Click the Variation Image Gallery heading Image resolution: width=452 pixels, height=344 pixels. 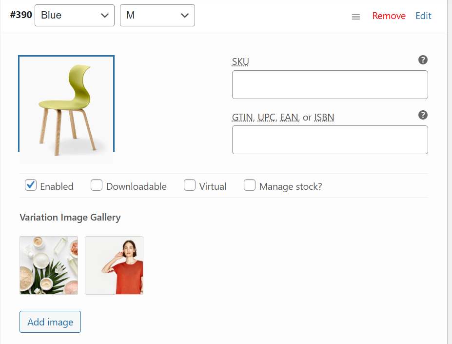pyautogui.click(x=70, y=217)
